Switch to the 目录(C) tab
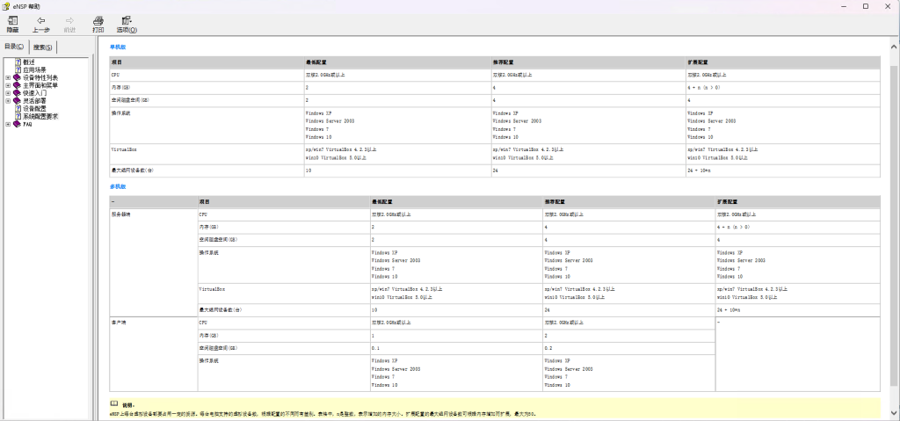900x421 pixels. coord(14,47)
